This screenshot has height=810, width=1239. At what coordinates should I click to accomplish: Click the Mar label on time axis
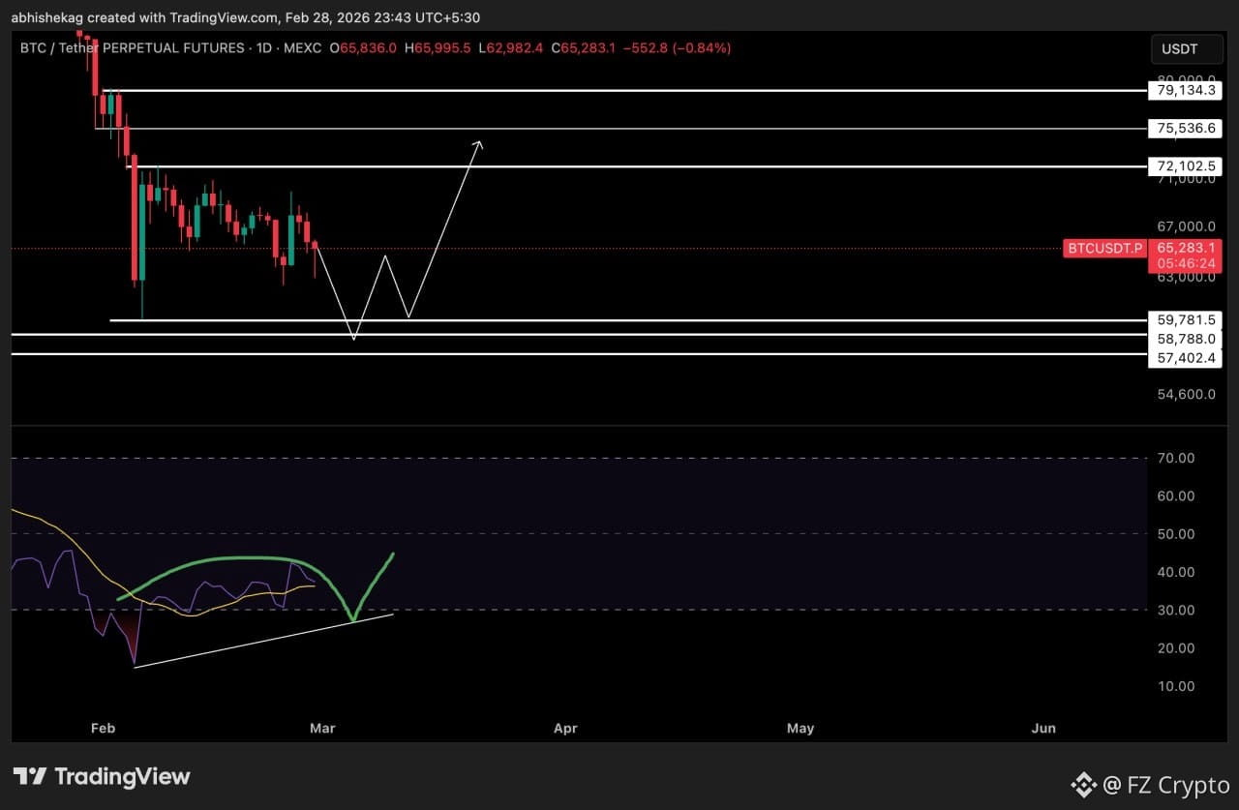tap(322, 728)
